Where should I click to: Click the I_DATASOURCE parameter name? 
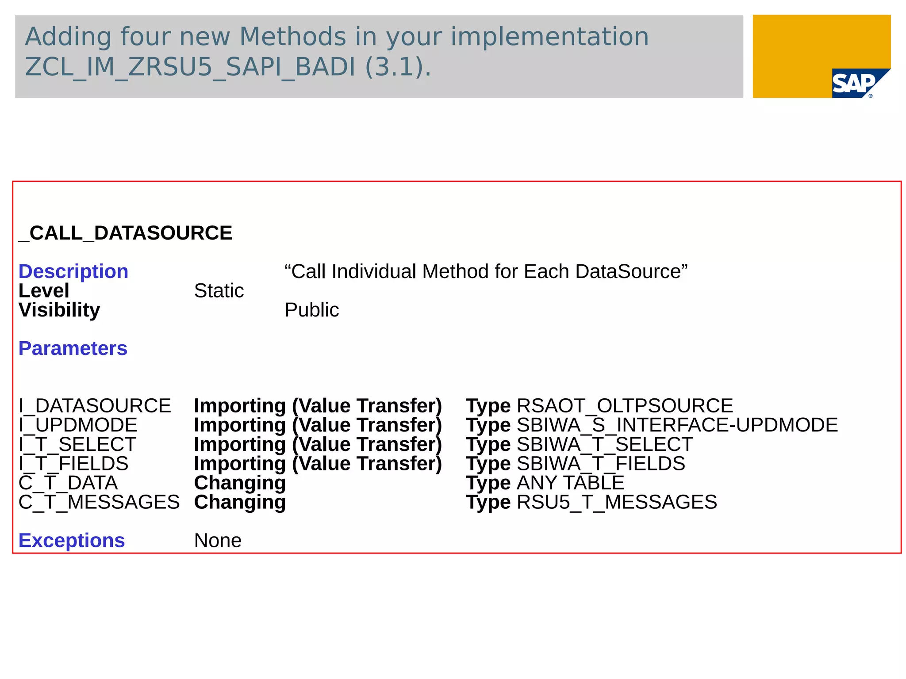click(95, 406)
